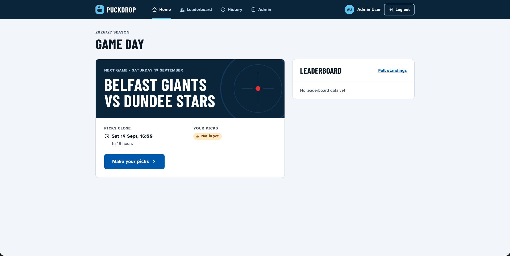The image size is (510, 256).
Task: Click the YOUR PICKS label
Action: point(206,128)
